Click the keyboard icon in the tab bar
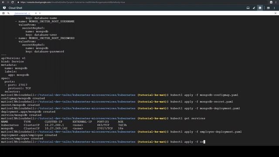 tap(3, 13)
